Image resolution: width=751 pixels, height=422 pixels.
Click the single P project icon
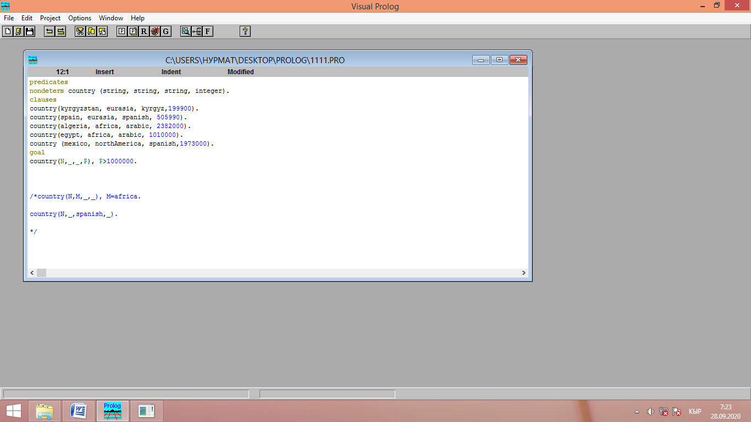click(x=122, y=31)
